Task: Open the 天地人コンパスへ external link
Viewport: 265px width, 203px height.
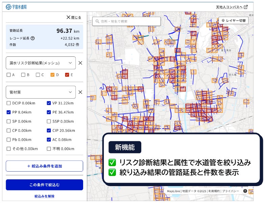Action: [x=232, y=7]
